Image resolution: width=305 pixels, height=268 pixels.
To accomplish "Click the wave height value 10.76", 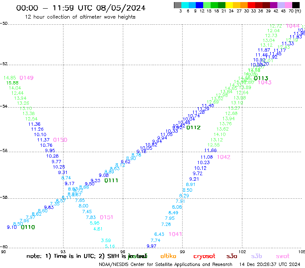I will pyautogui.click(x=46, y=145).
